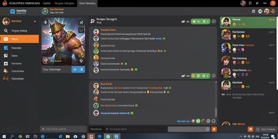278x139 pixels.
Task: Click the Windows Start button
Action: [4, 136]
